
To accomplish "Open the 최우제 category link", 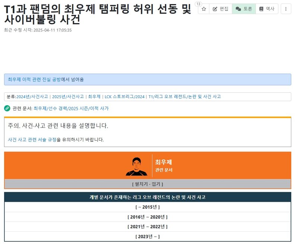I will pyautogui.click(x=94, y=97).
